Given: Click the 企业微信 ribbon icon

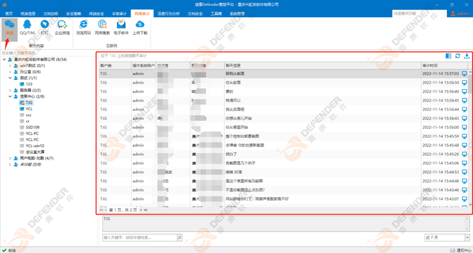Looking at the screenshot, I should (62, 27).
